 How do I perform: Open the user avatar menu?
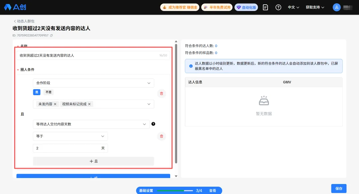336,7
